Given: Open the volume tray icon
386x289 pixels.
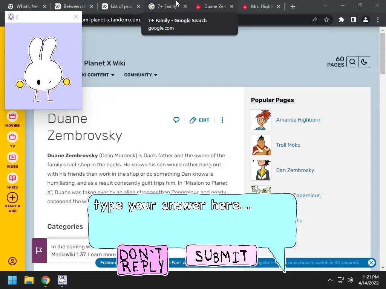Looking at the screenshot, I should point(349,280).
